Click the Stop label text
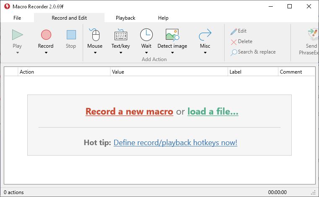Screen dimensions: 319x197 (x=71, y=46)
